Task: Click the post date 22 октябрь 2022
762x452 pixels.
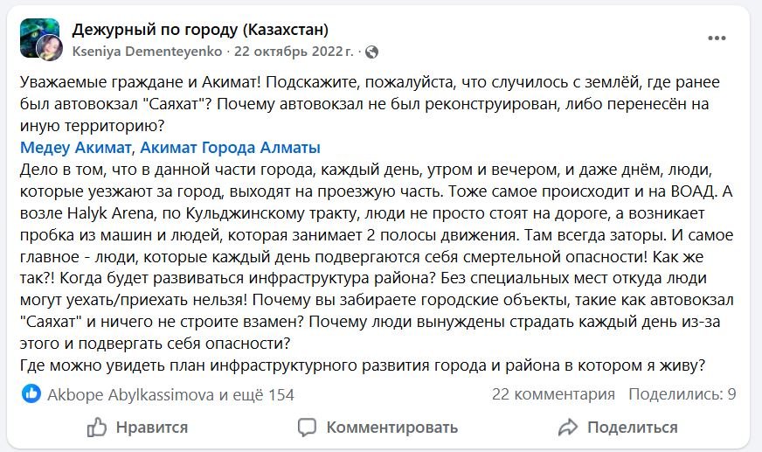Action: pos(294,52)
